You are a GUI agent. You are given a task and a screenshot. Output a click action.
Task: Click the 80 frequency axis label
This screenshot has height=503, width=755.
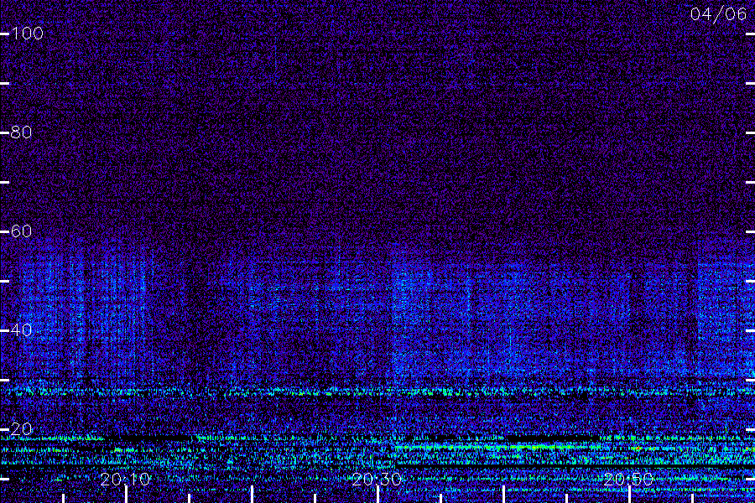click(x=21, y=132)
